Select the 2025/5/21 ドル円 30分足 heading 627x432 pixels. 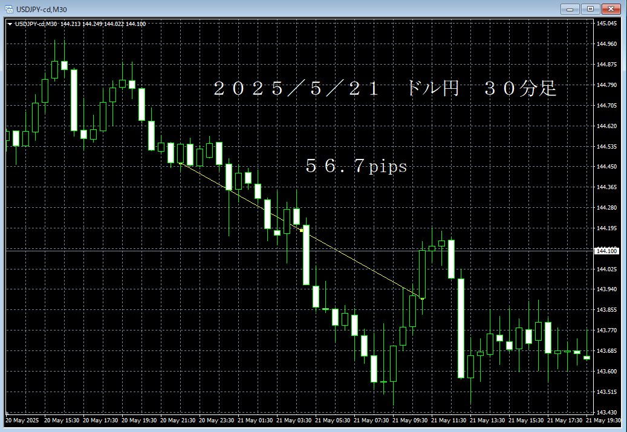387,88
